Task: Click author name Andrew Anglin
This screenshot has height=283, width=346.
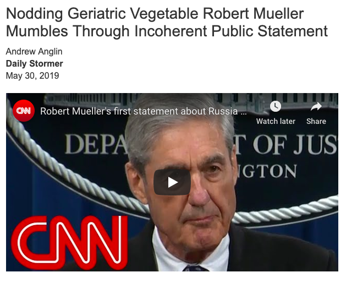Action: point(34,51)
